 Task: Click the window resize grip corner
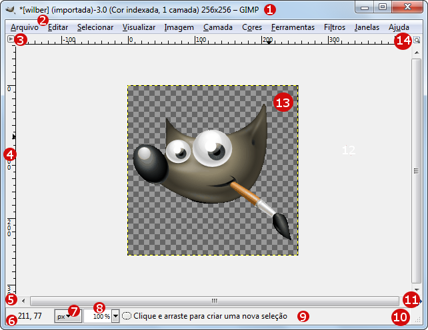click(x=417, y=320)
